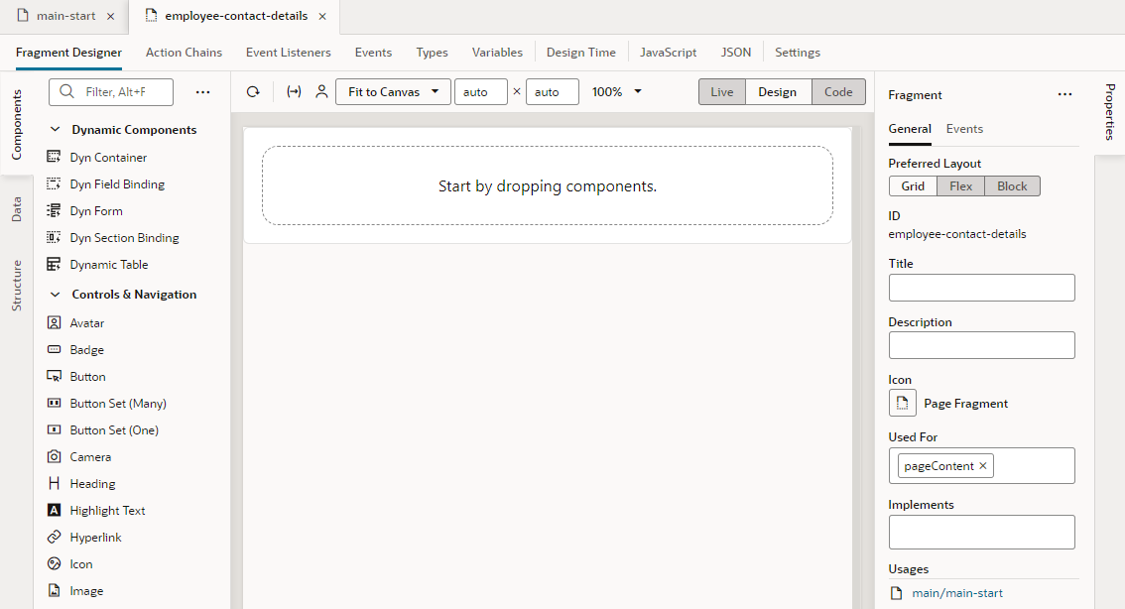The image size is (1125, 609).
Task: Open Fragment properties menu (three dots)
Action: [x=1064, y=94]
